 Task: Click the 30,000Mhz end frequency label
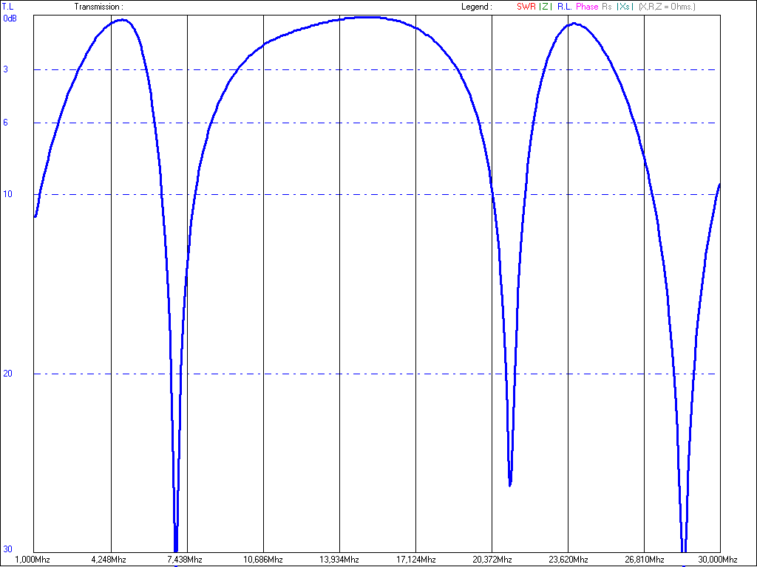point(719,559)
